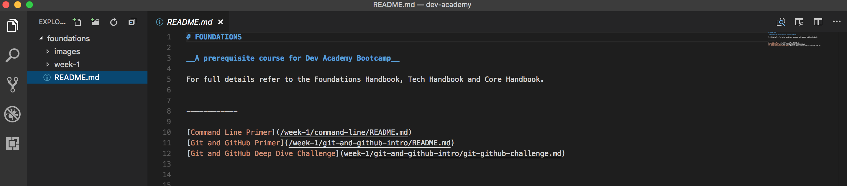Click the images folder name
Screen dimensions: 847x186
pyautogui.click(x=67, y=52)
